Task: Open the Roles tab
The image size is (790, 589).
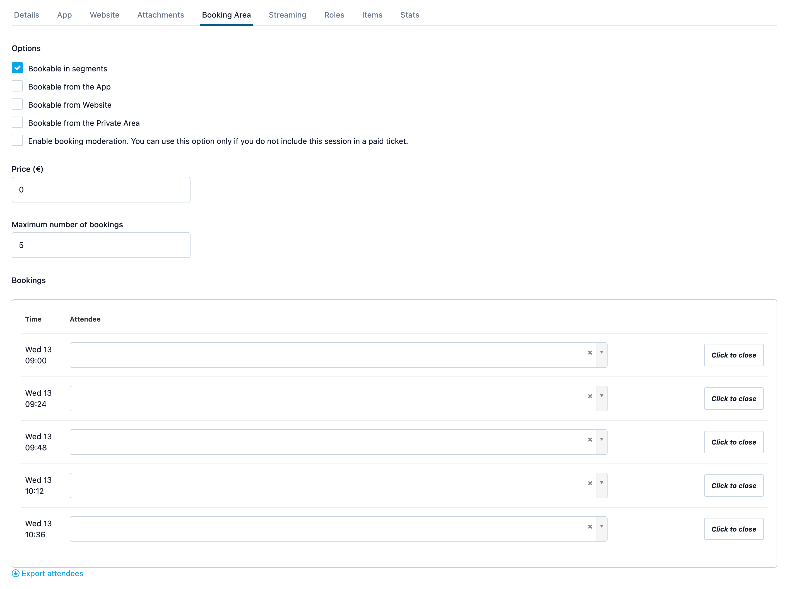Action: point(334,15)
